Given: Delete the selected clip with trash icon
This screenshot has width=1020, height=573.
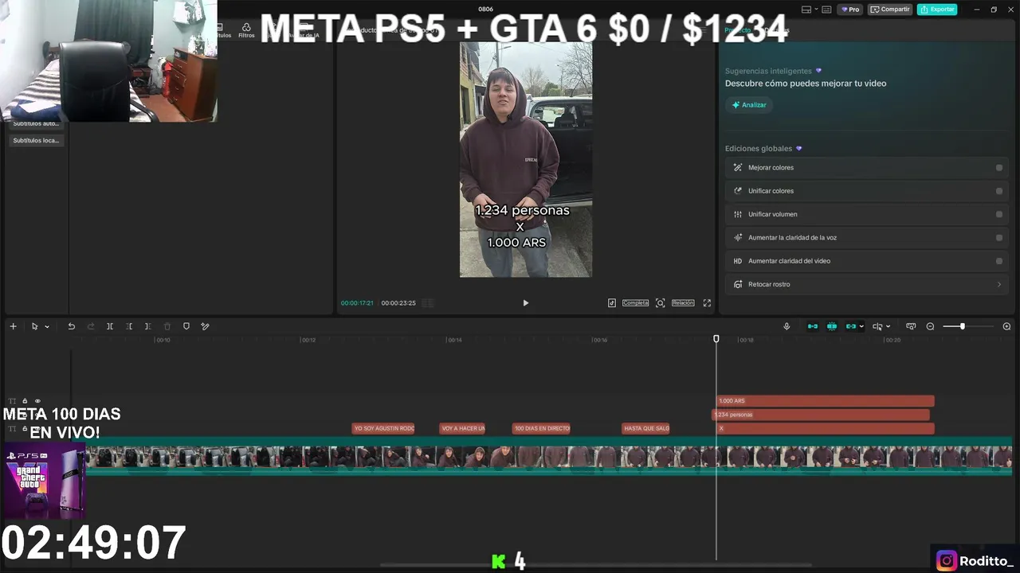Looking at the screenshot, I should pos(167,326).
